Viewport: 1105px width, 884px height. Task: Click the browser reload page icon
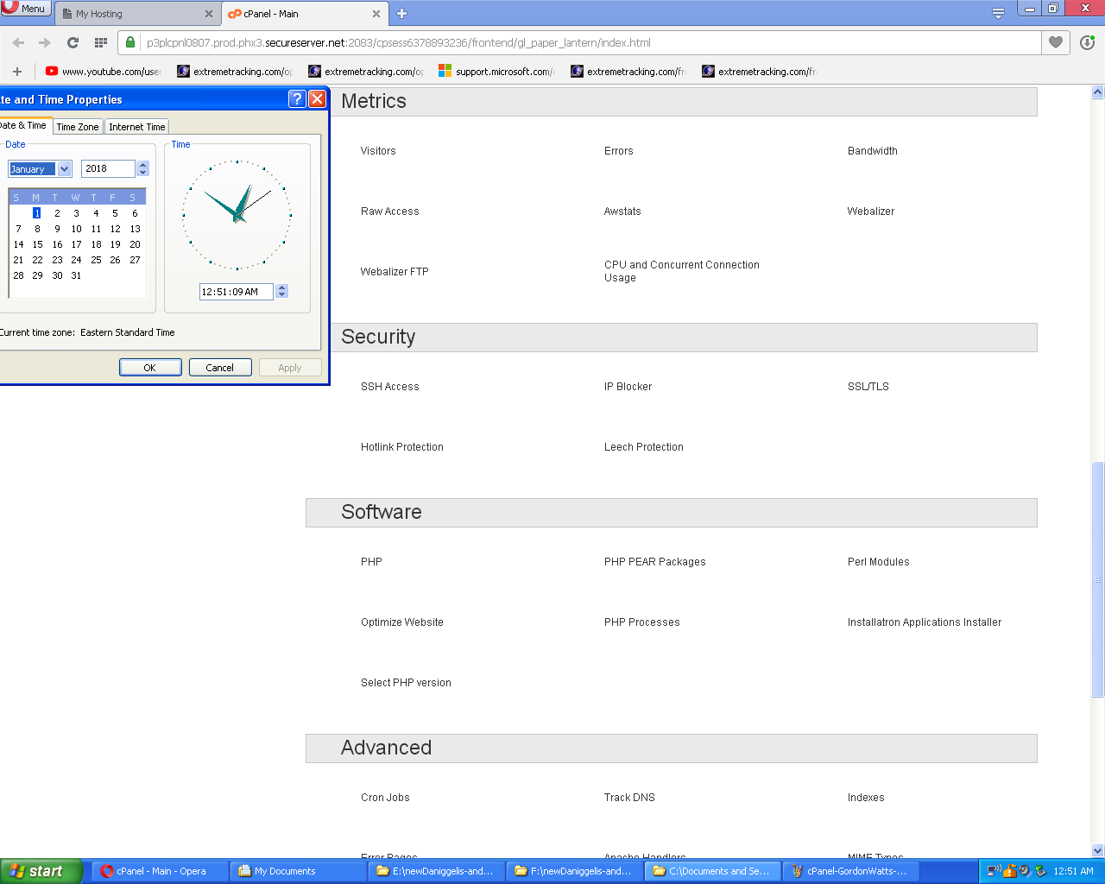pyautogui.click(x=73, y=42)
